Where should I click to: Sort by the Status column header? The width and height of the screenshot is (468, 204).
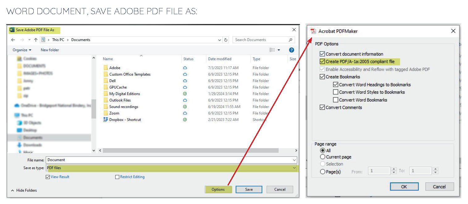[188, 59]
